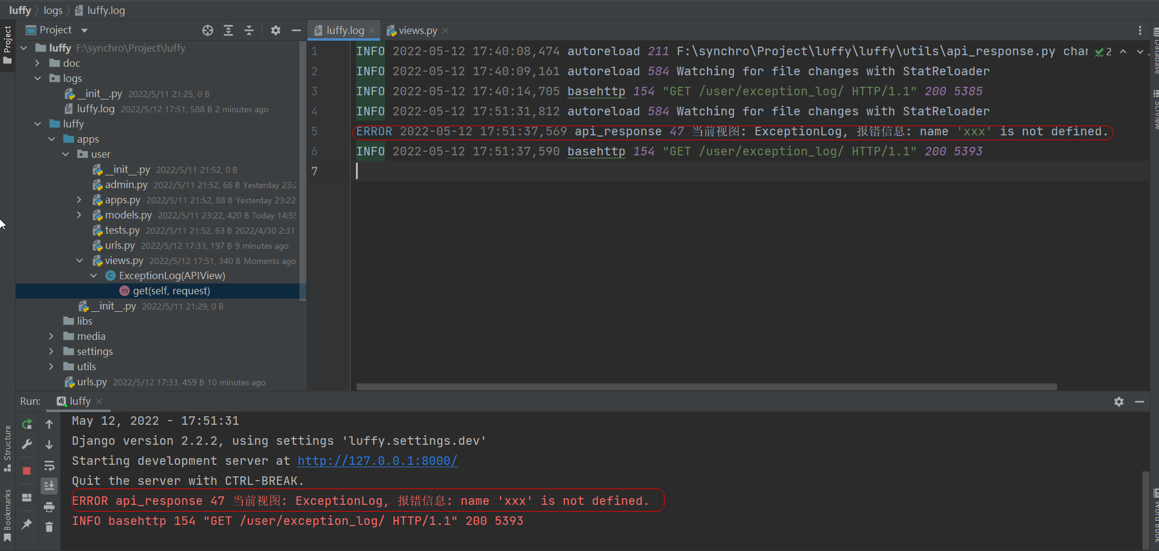This screenshot has width=1159, height=551.
Task: Expand the models.py node
Action: 79,215
